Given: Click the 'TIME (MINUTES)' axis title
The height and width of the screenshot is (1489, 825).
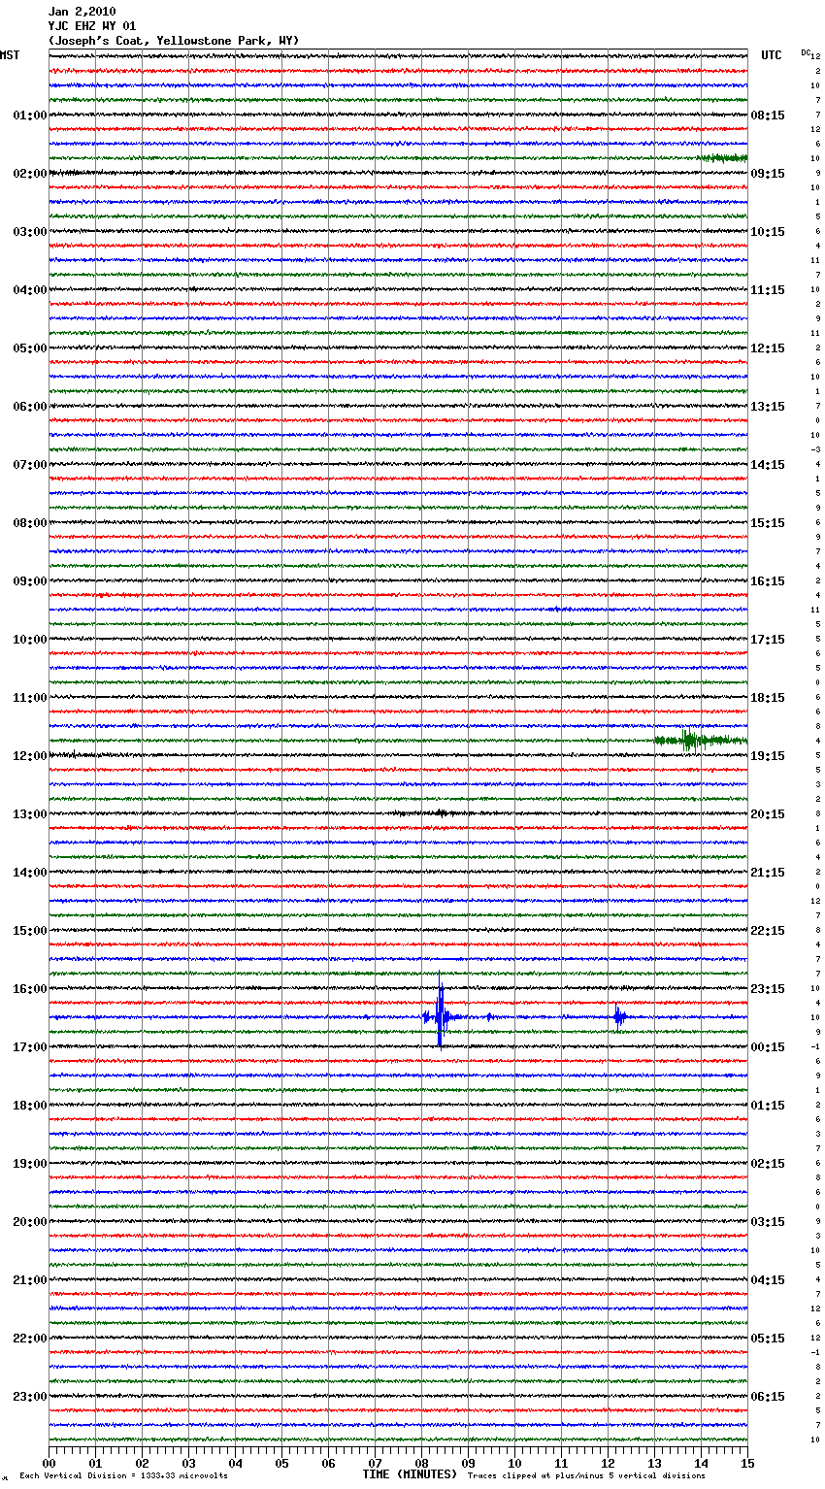Looking at the screenshot, I should click(410, 1474).
